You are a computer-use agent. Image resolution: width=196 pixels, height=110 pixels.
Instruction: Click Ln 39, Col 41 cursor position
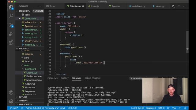click(x=137, y=108)
